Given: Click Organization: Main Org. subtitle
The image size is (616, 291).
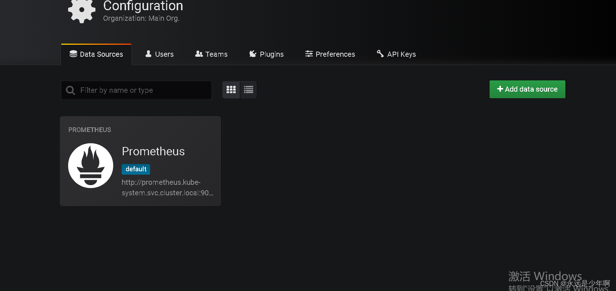Looking at the screenshot, I should (x=141, y=18).
